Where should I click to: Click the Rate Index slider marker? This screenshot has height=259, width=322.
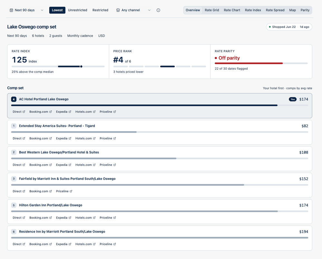81,67
